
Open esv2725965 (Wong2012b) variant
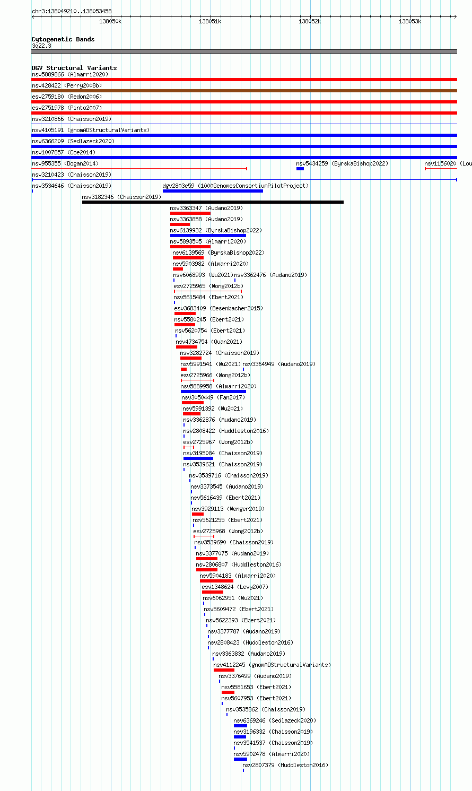tap(208, 286)
